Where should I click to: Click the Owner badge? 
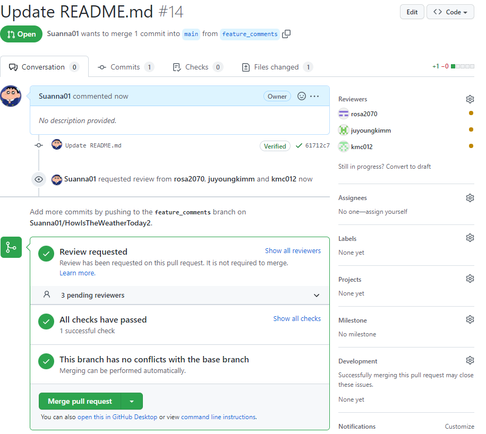click(277, 97)
